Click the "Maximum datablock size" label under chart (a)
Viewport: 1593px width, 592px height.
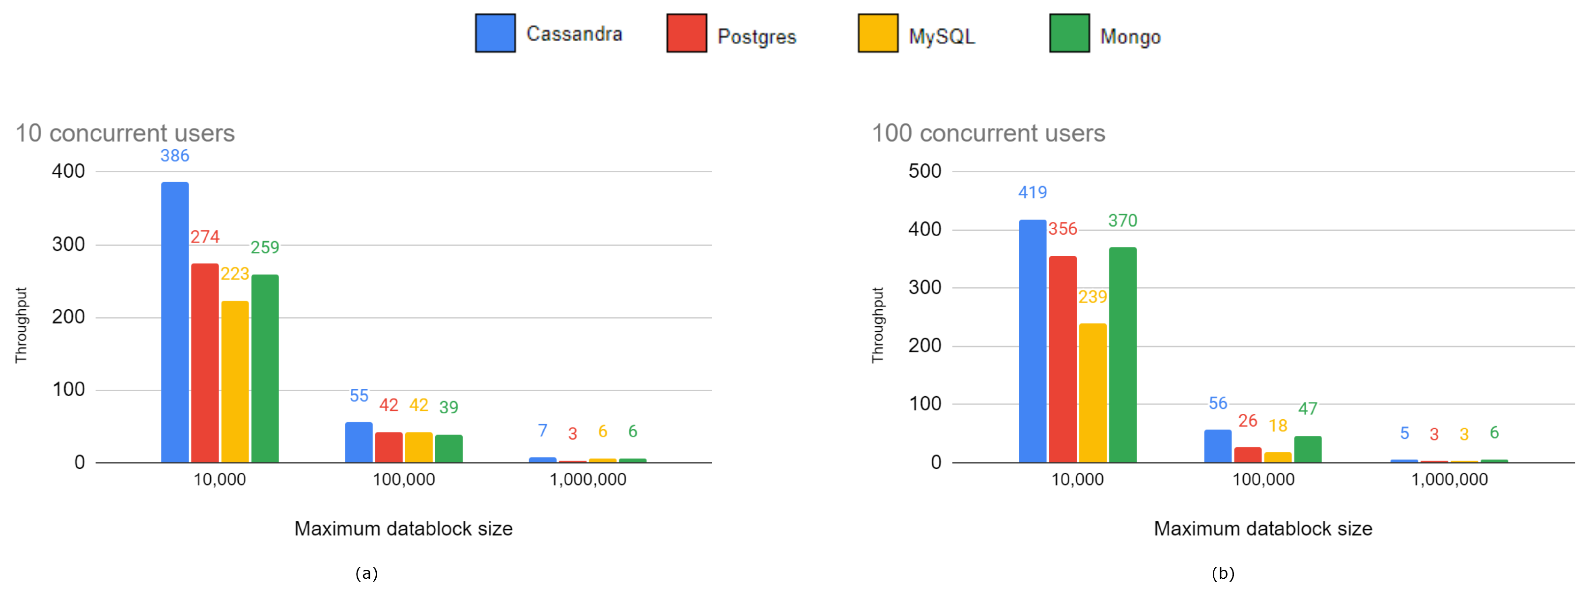click(x=403, y=529)
